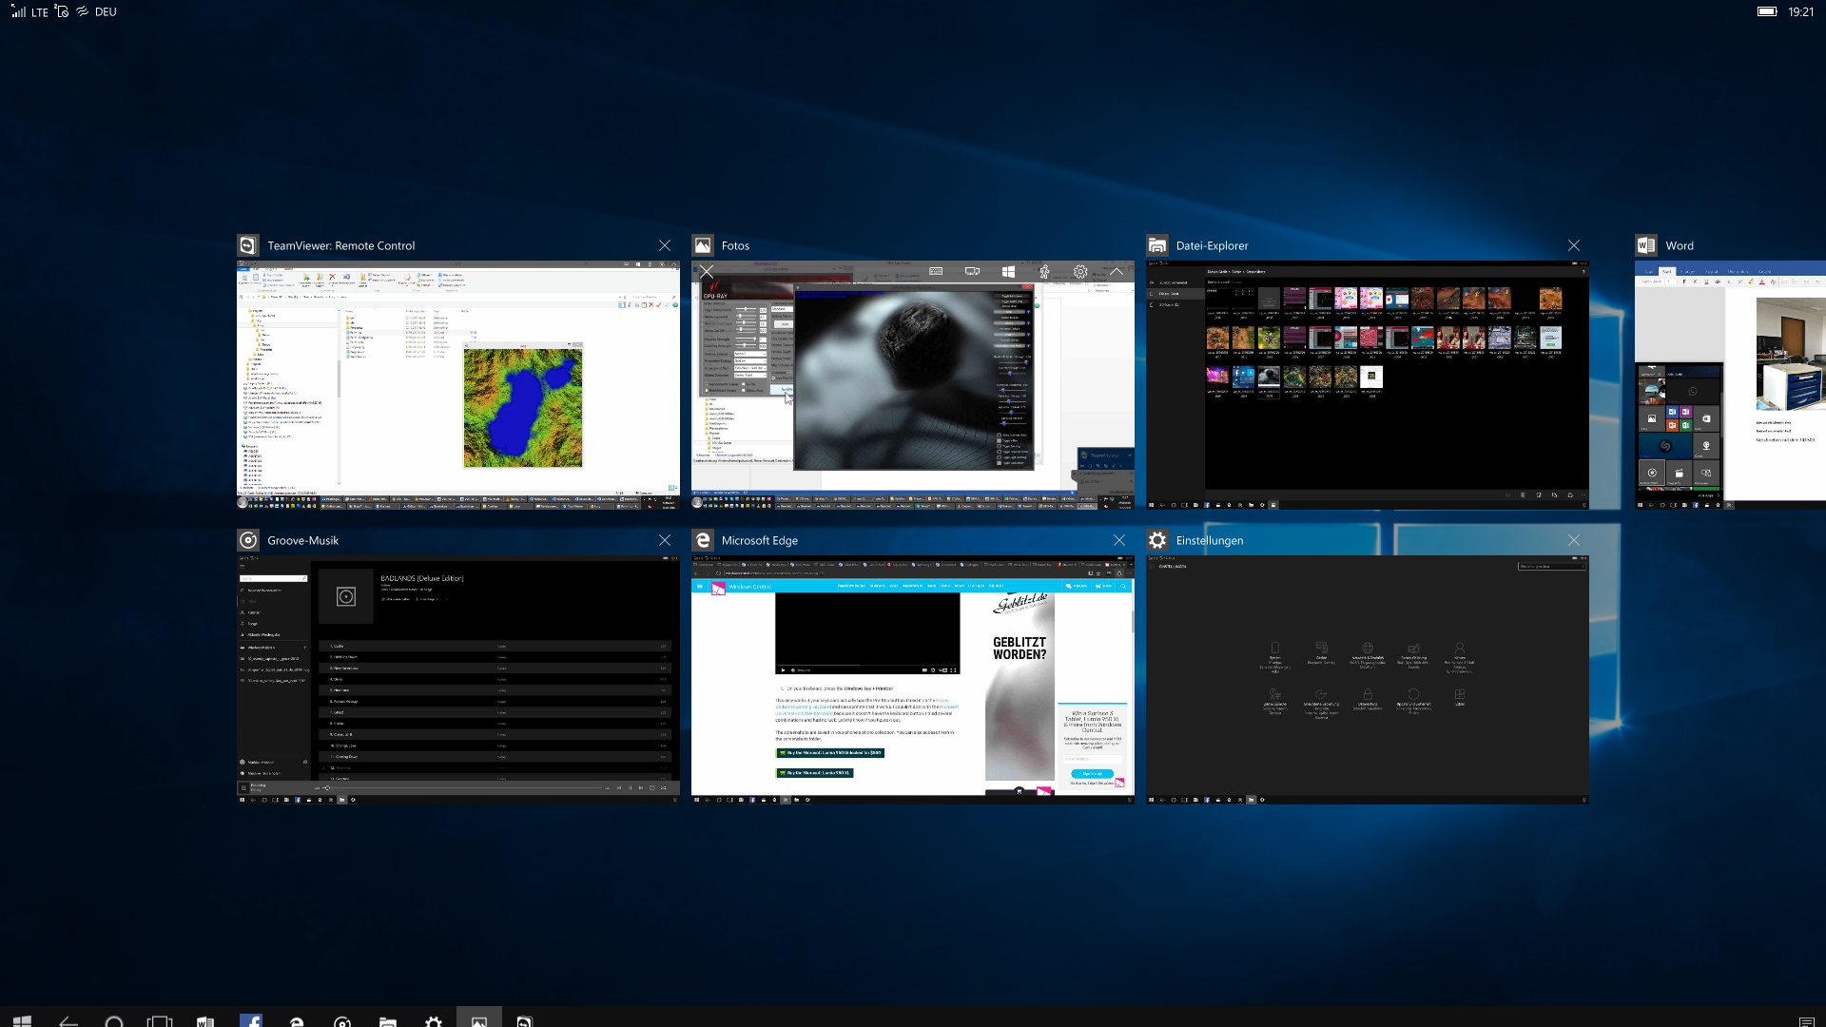Click the Back arrow in the taskbar
Image resolution: width=1826 pixels, height=1027 pixels.
(x=68, y=1020)
